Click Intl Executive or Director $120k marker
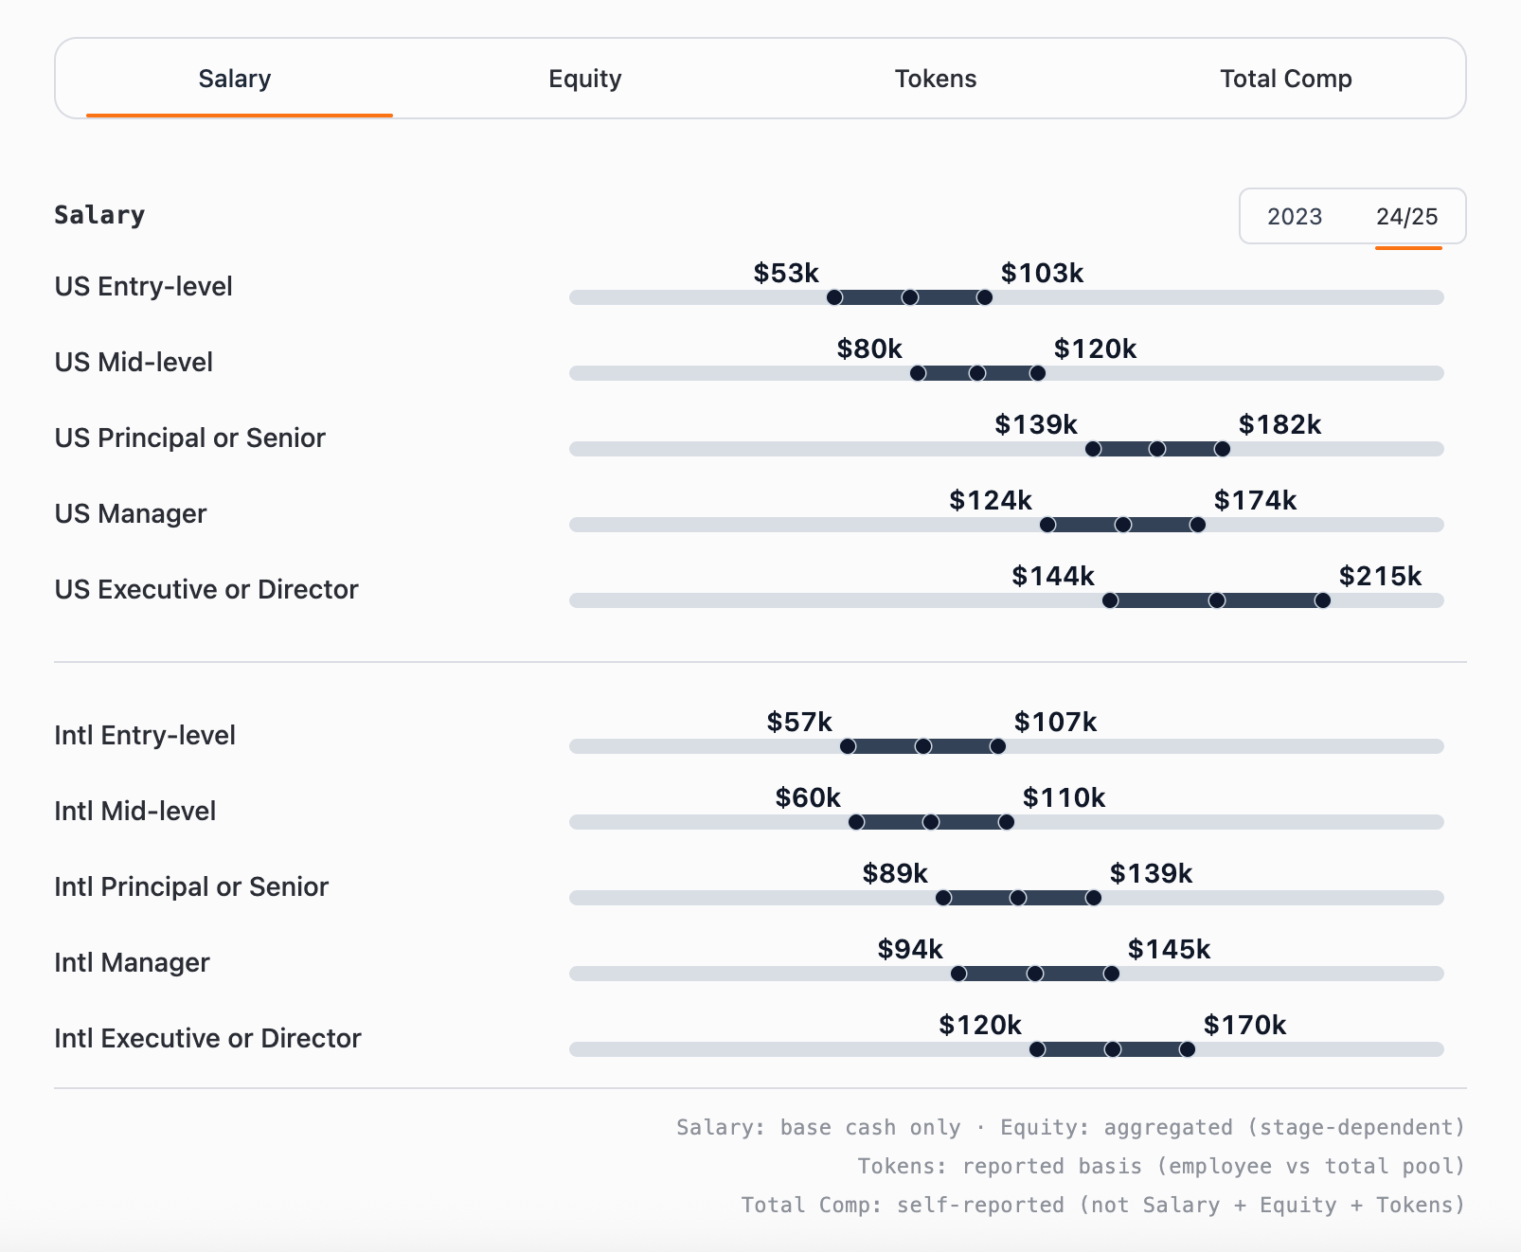 (1037, 1049)
